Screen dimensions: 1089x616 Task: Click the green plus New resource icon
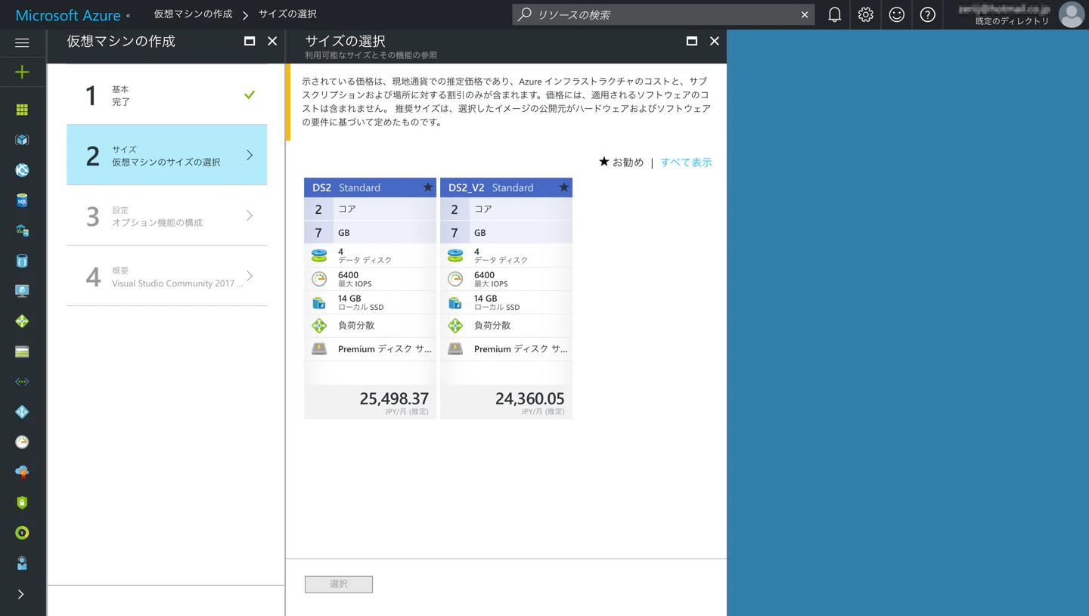pos(22,72)
